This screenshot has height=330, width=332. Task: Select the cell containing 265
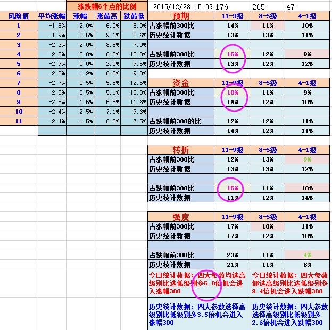point(268,7)
